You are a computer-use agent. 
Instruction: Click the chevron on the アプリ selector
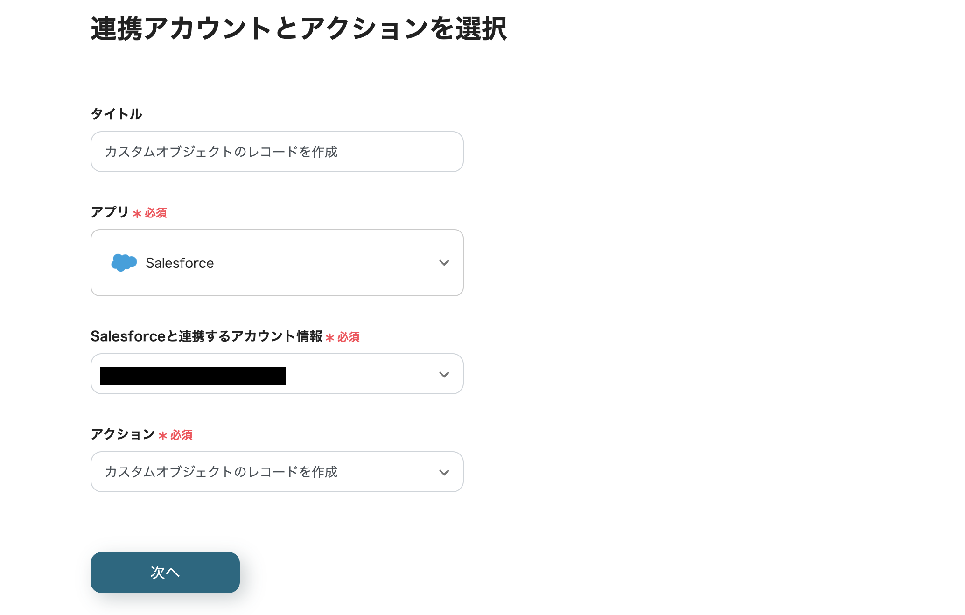coord(444,263)
